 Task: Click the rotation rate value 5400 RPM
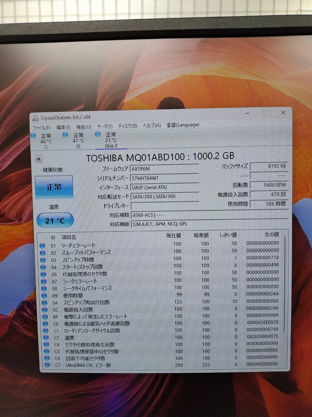pos(269,185)
